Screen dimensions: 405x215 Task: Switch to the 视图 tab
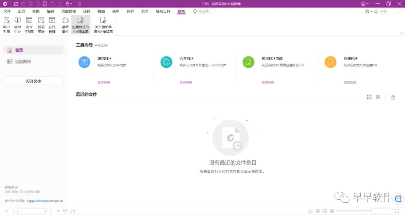coord(101,11)
